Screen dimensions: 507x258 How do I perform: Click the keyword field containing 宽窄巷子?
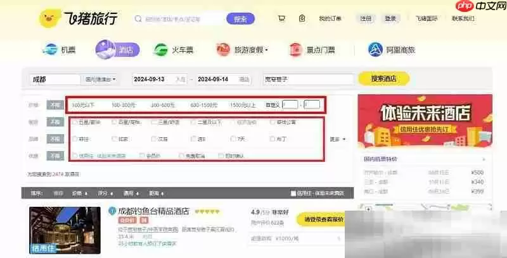click(309, 79)
